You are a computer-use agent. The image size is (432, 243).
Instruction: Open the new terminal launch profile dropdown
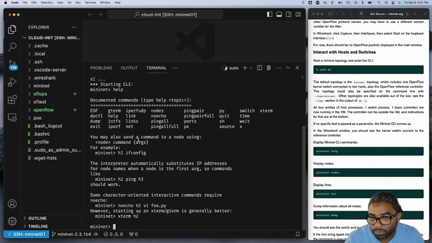[x=251, y=68]
